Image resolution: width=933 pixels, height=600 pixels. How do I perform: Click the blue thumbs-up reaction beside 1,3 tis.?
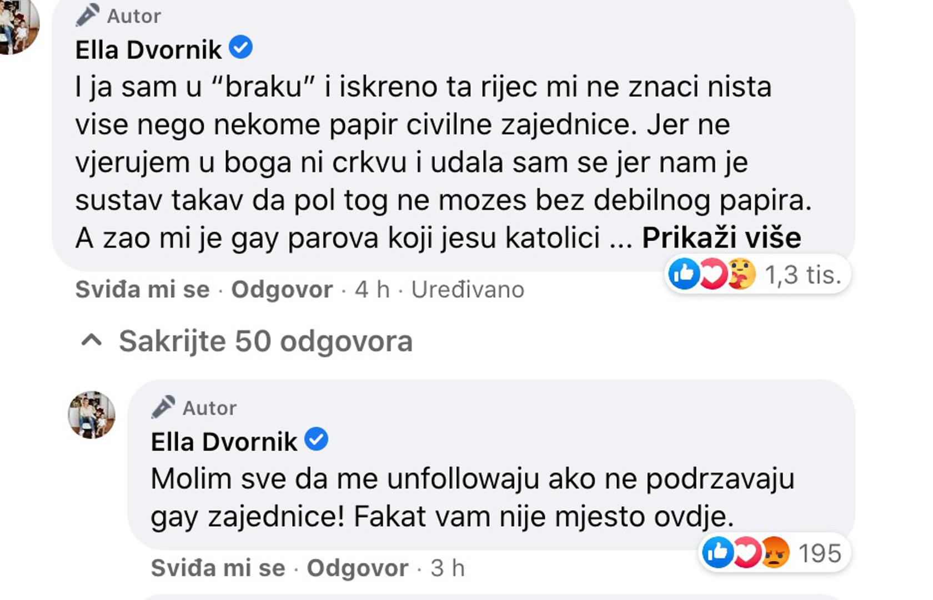(x=684, y=274)
